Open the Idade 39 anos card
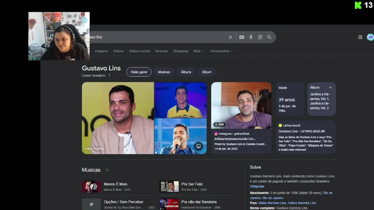Screen dimensions: 374x210 (x=290, y=99)
